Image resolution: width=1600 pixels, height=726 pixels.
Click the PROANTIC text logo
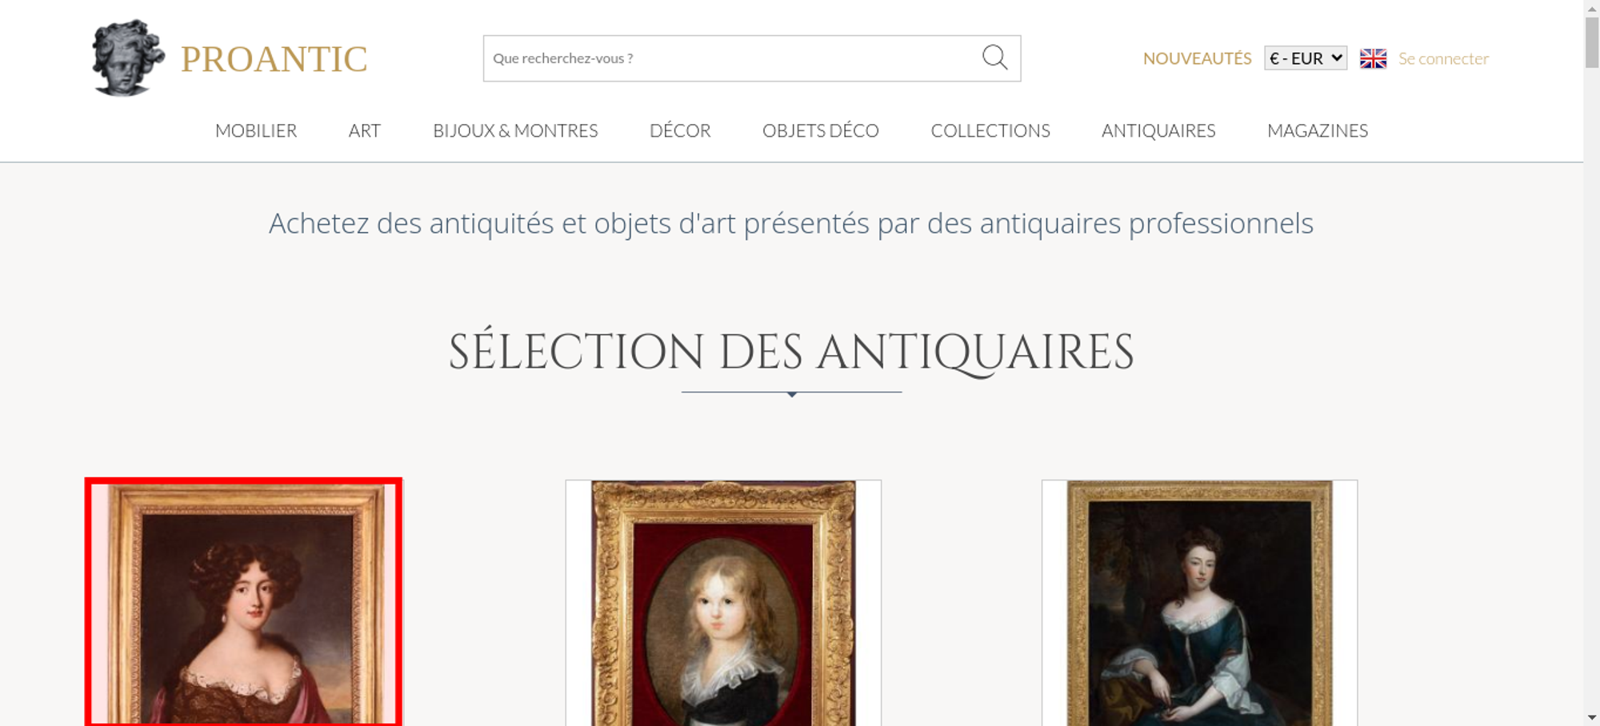tap(274, 59)
